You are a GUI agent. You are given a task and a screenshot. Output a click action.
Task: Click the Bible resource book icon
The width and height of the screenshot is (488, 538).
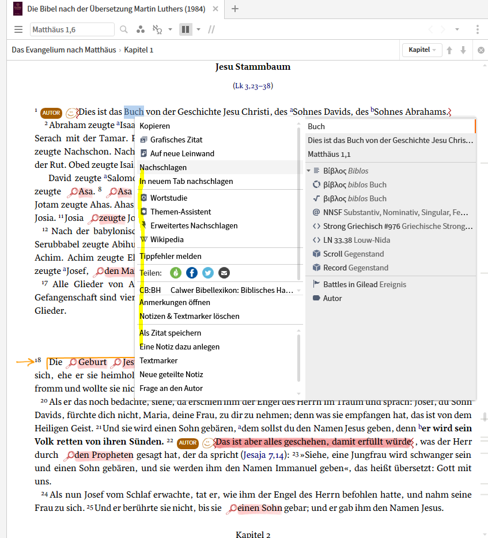(18, 9)
